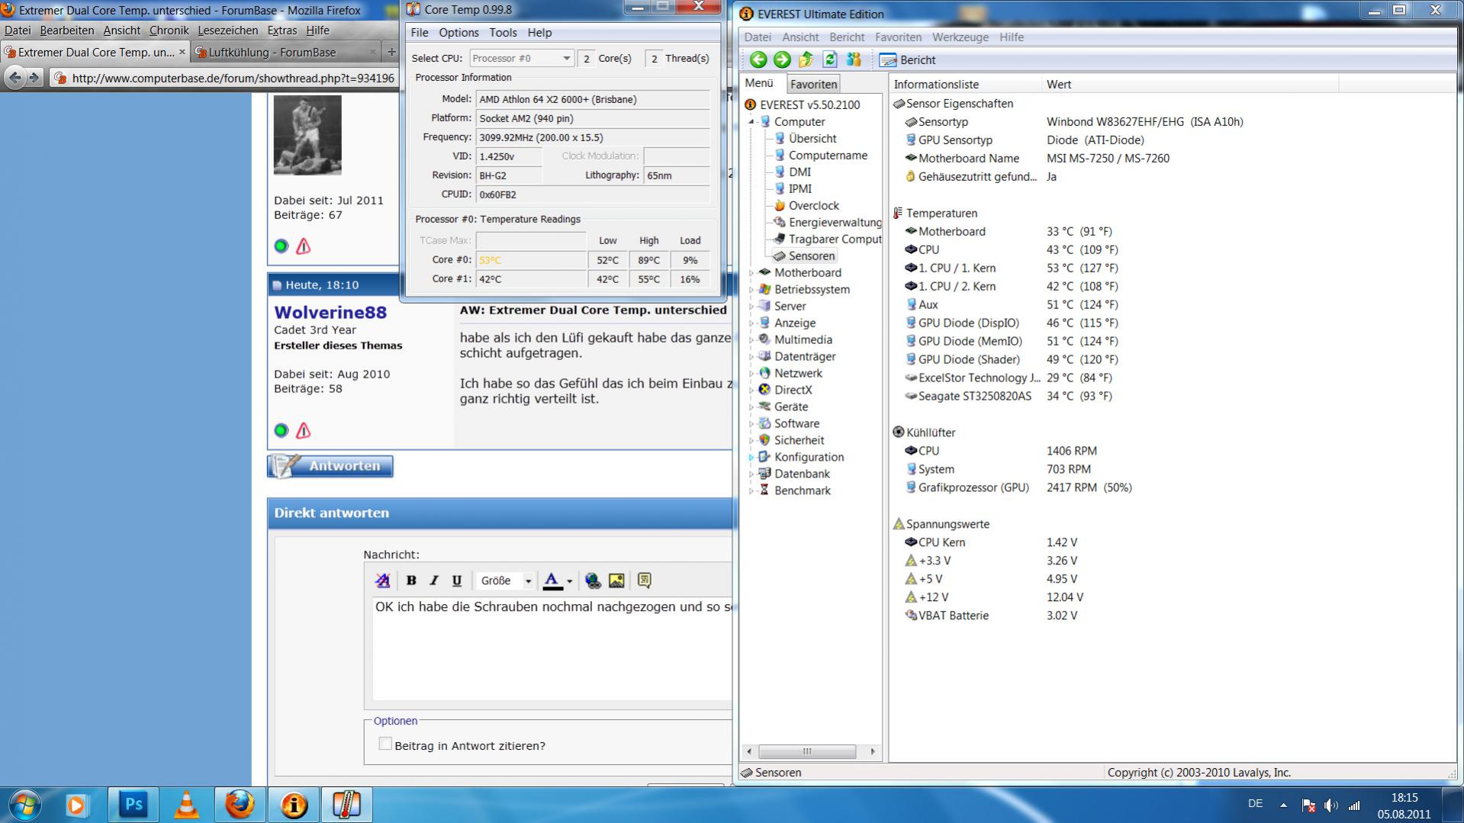Go back in Firefox browser
This screenshot has width=1464, height=823.
click(x=14, y=78)
